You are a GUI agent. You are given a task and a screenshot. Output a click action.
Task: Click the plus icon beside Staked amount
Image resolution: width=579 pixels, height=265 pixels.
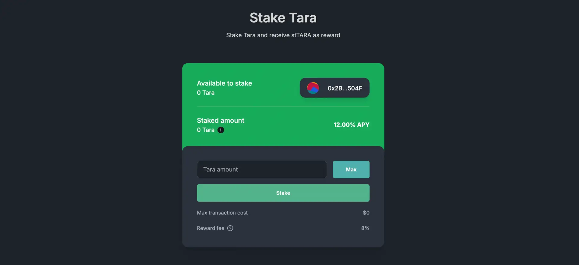click(221, 130)
